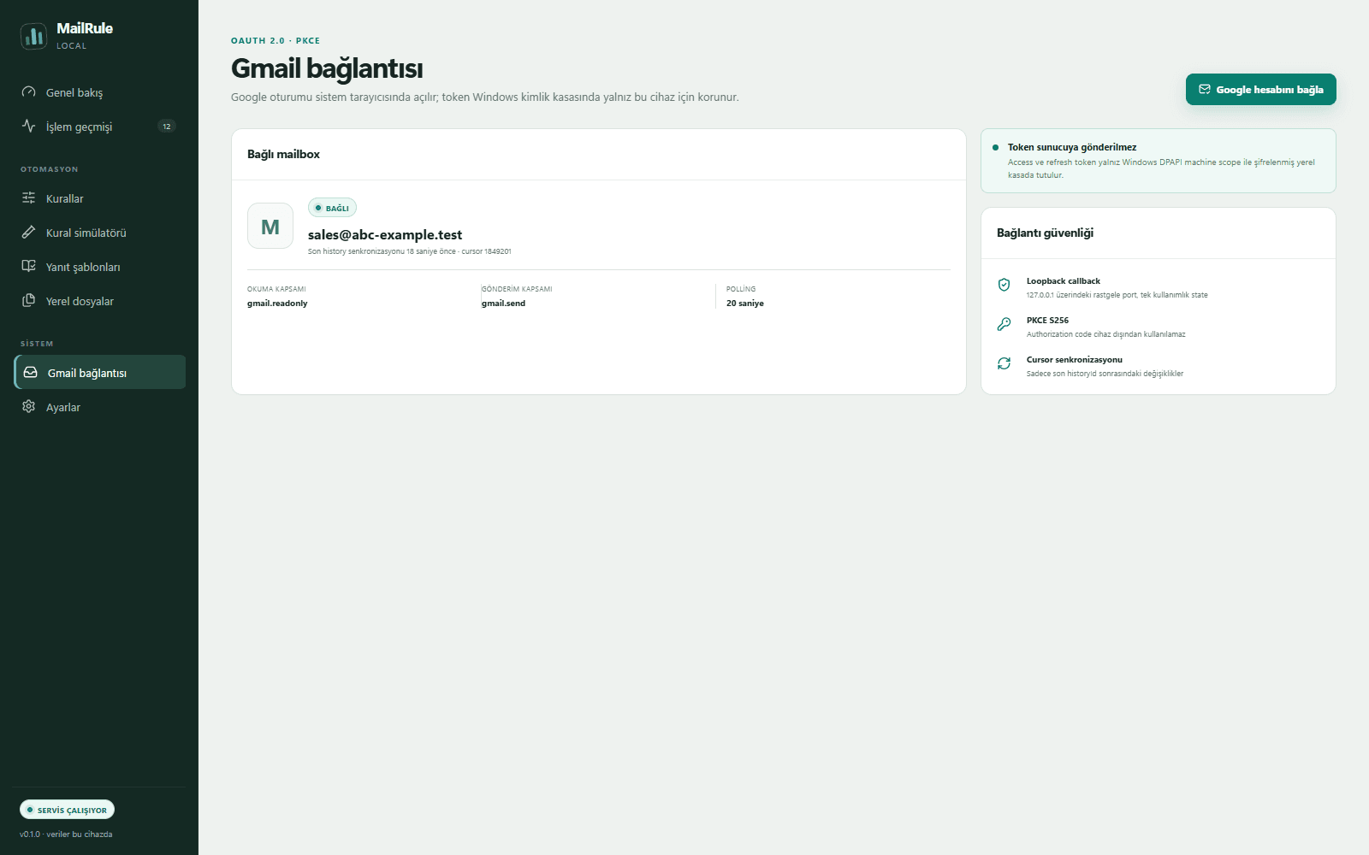The width and height of the screenshot is (1369, 855).
Task: Click the mailbox avatar letter M
Action: coord(270,226)
